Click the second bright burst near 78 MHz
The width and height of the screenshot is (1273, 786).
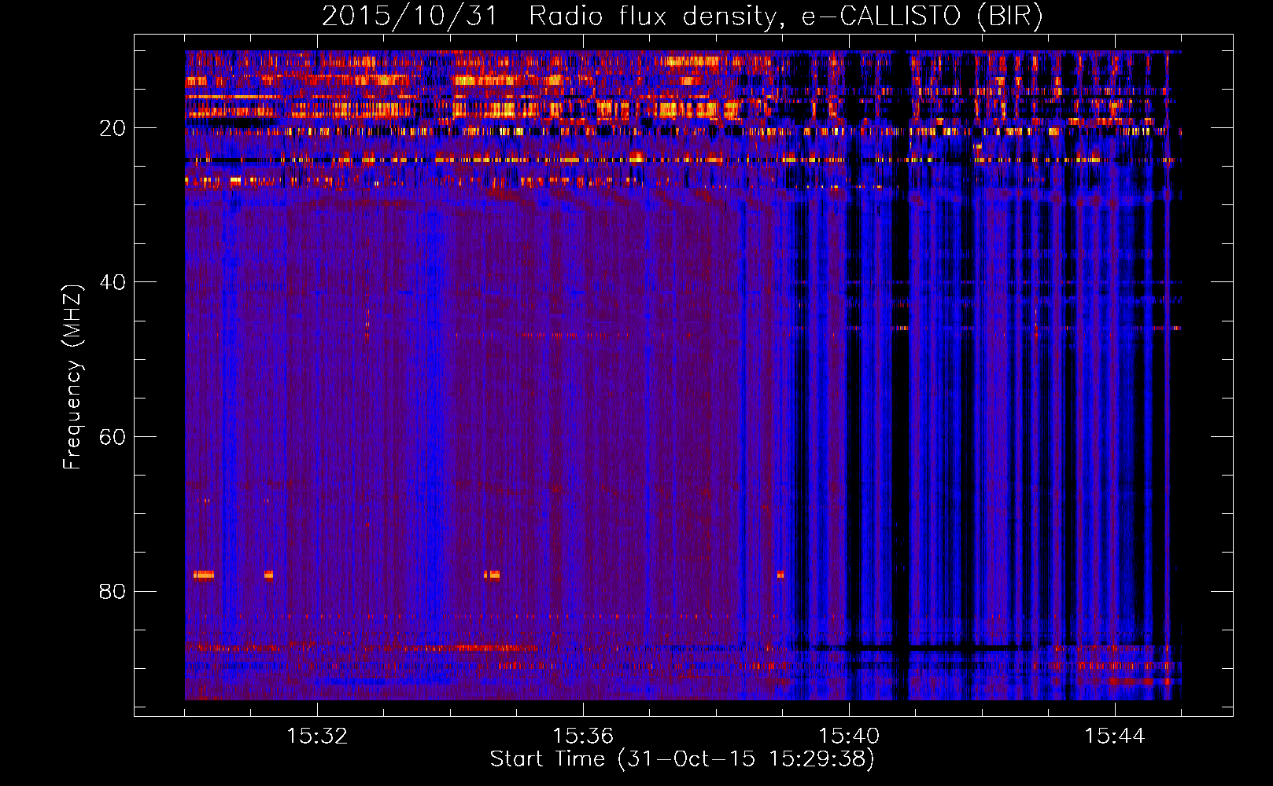pos(268,575)
